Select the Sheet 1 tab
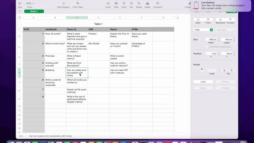 click(x=34, y=12)
